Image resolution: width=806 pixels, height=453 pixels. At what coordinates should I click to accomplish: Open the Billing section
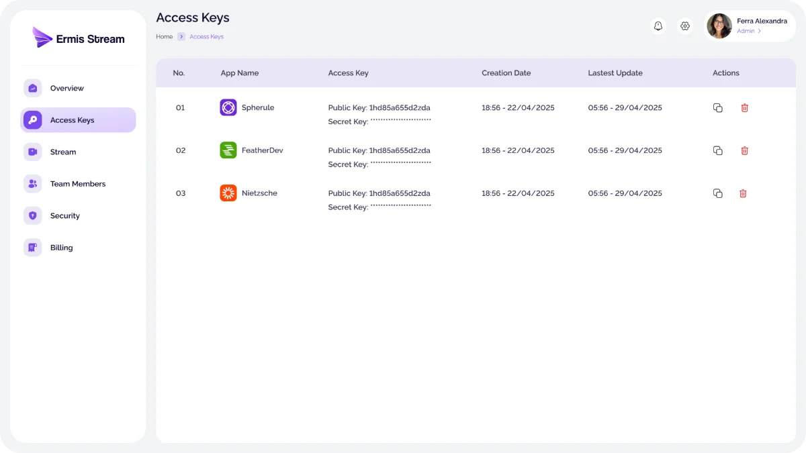click(x=61, y=248)
